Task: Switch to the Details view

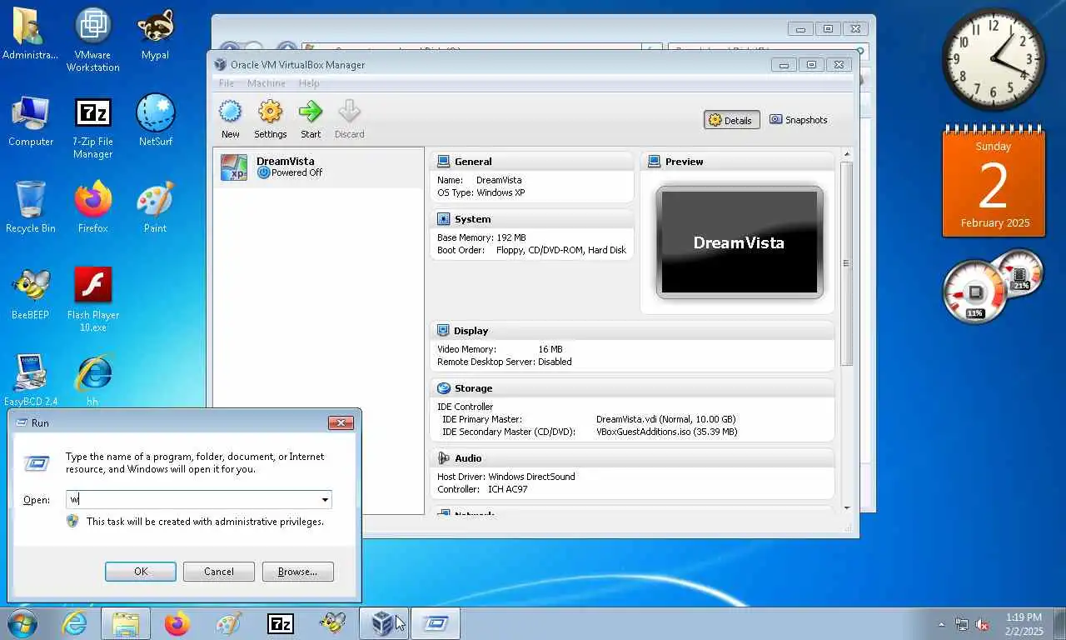Action: pos(731,120)
